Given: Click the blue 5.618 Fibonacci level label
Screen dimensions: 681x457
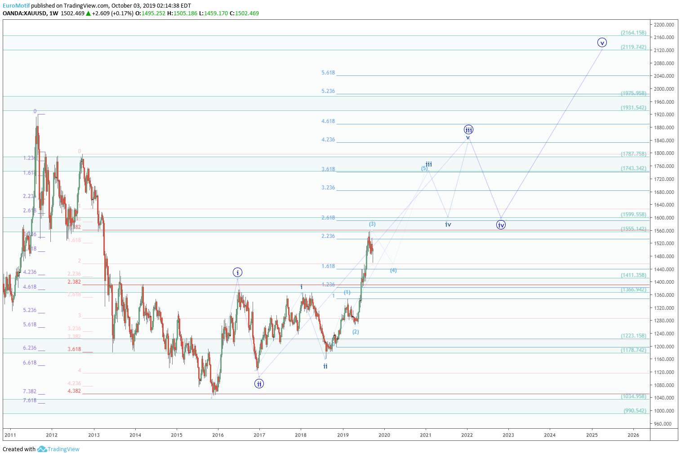Looking at the screenshot, I should click(328, 73).
